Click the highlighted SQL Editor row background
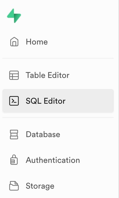This screenshot has width=119, height=198. 58,101
